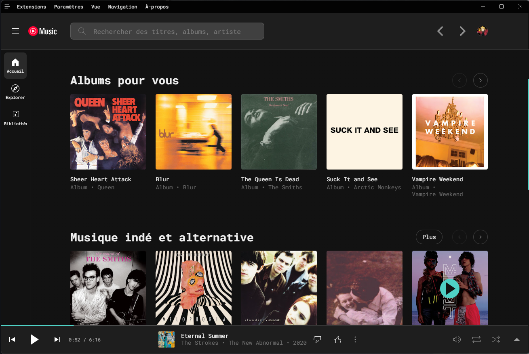Open the Navigation menu

pyautogui.click(x=123, y=6)
